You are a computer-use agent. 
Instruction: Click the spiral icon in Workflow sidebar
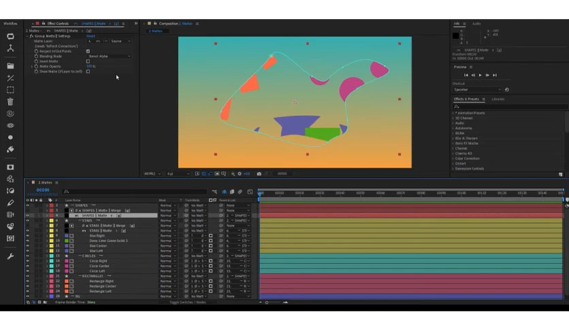pyautogui.click(x=10, y=114)
